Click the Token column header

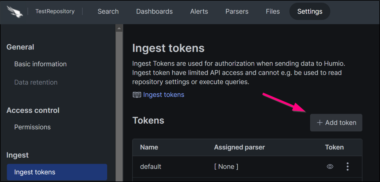point(334,147)
